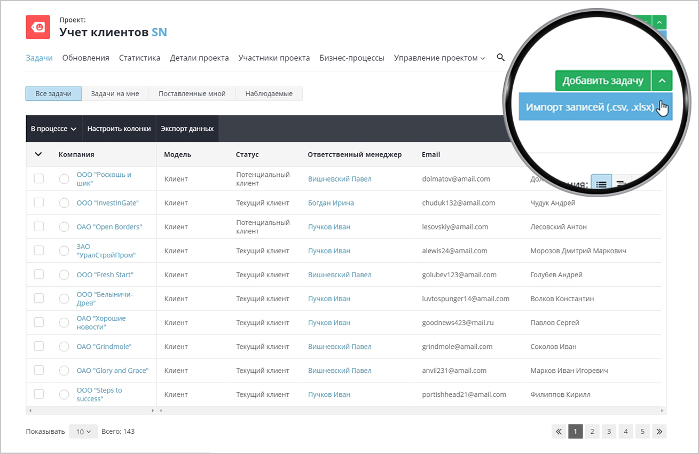Open company link ООО "Fresh Start"
Image resolution: width=699 pixels, height=454 pixels.
[105, 275]
